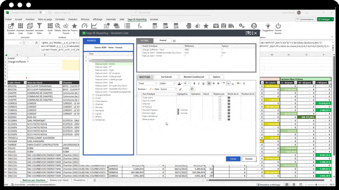Check Rupture par for Code client
Screen dimensions: 339x190
click(x=220, y=98)
